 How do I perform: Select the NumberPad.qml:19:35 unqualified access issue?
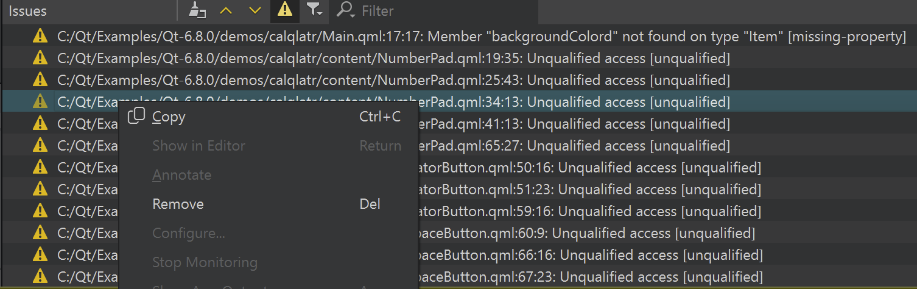coord(458,58)
